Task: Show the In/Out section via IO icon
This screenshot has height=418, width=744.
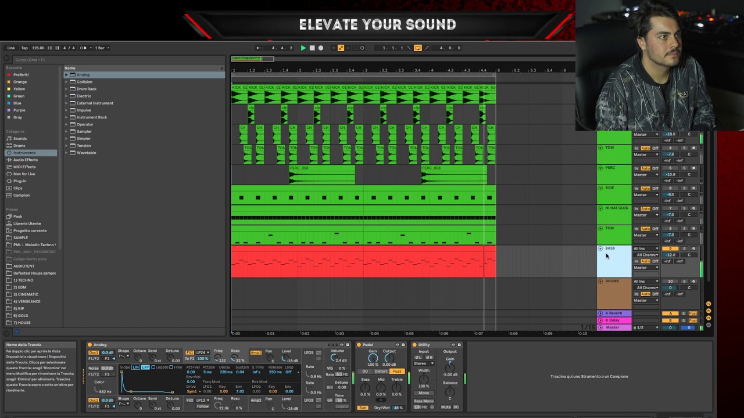Action: 709,304
